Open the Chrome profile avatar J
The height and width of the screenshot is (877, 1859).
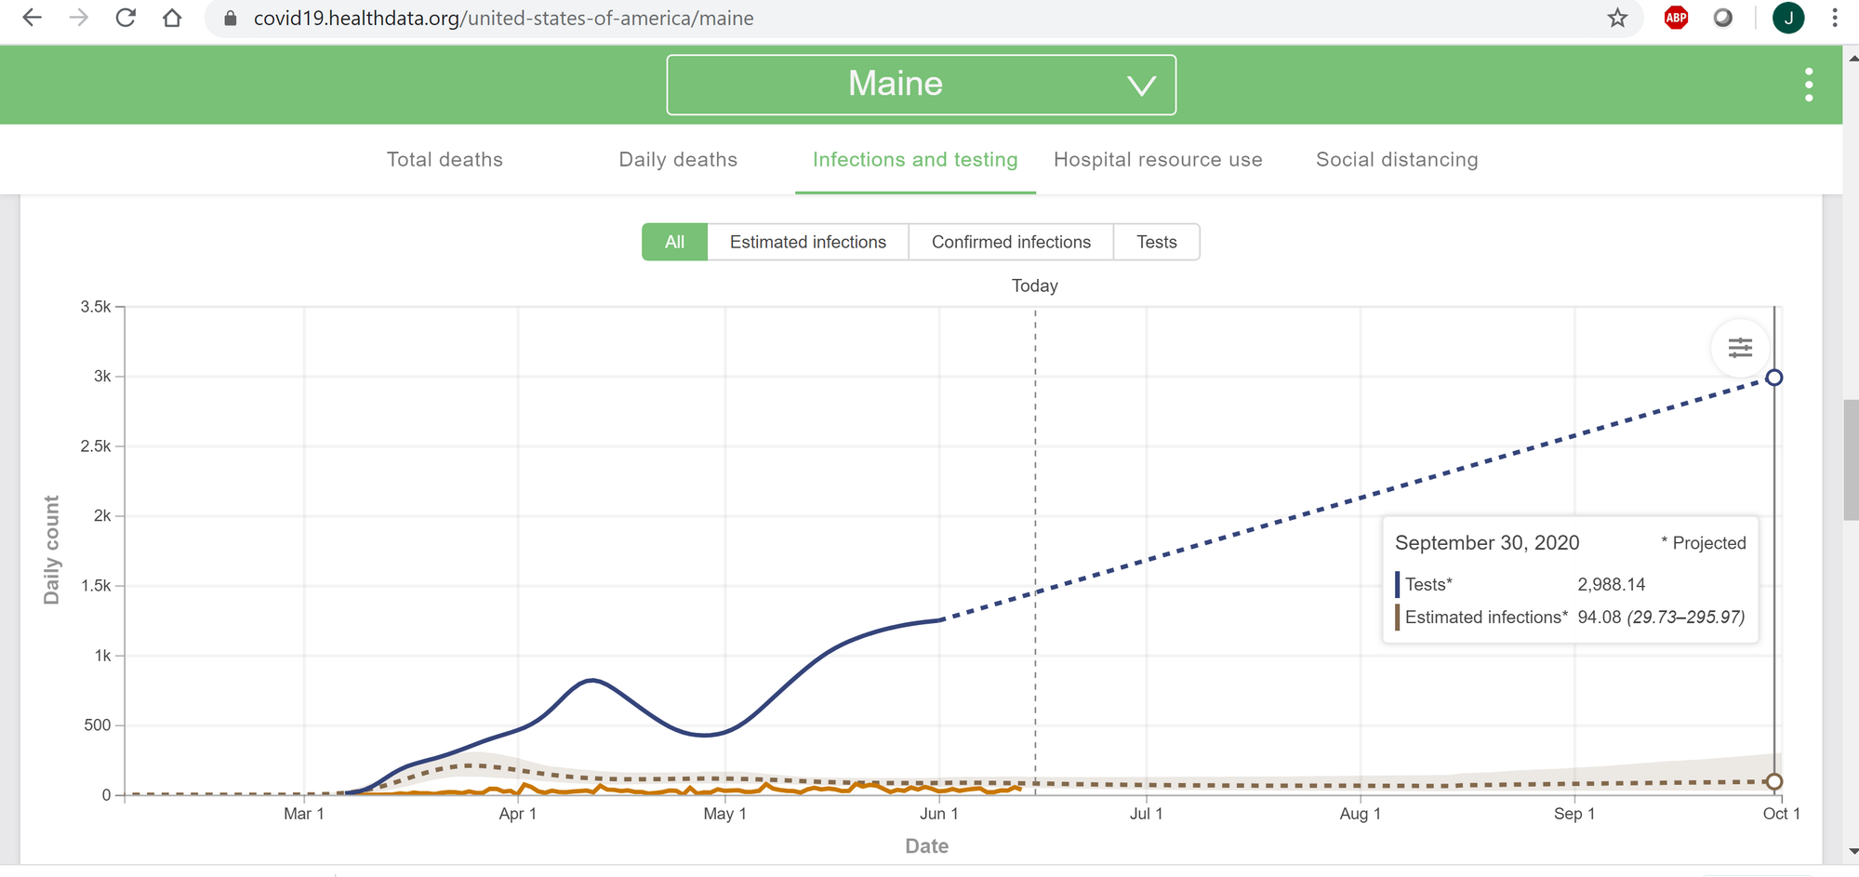[x=1787, y=18]
